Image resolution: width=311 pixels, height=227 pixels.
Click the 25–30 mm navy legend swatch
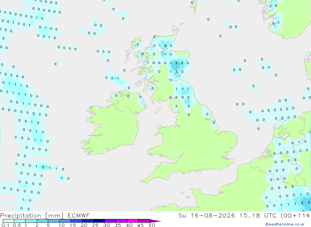click(99, 221)
